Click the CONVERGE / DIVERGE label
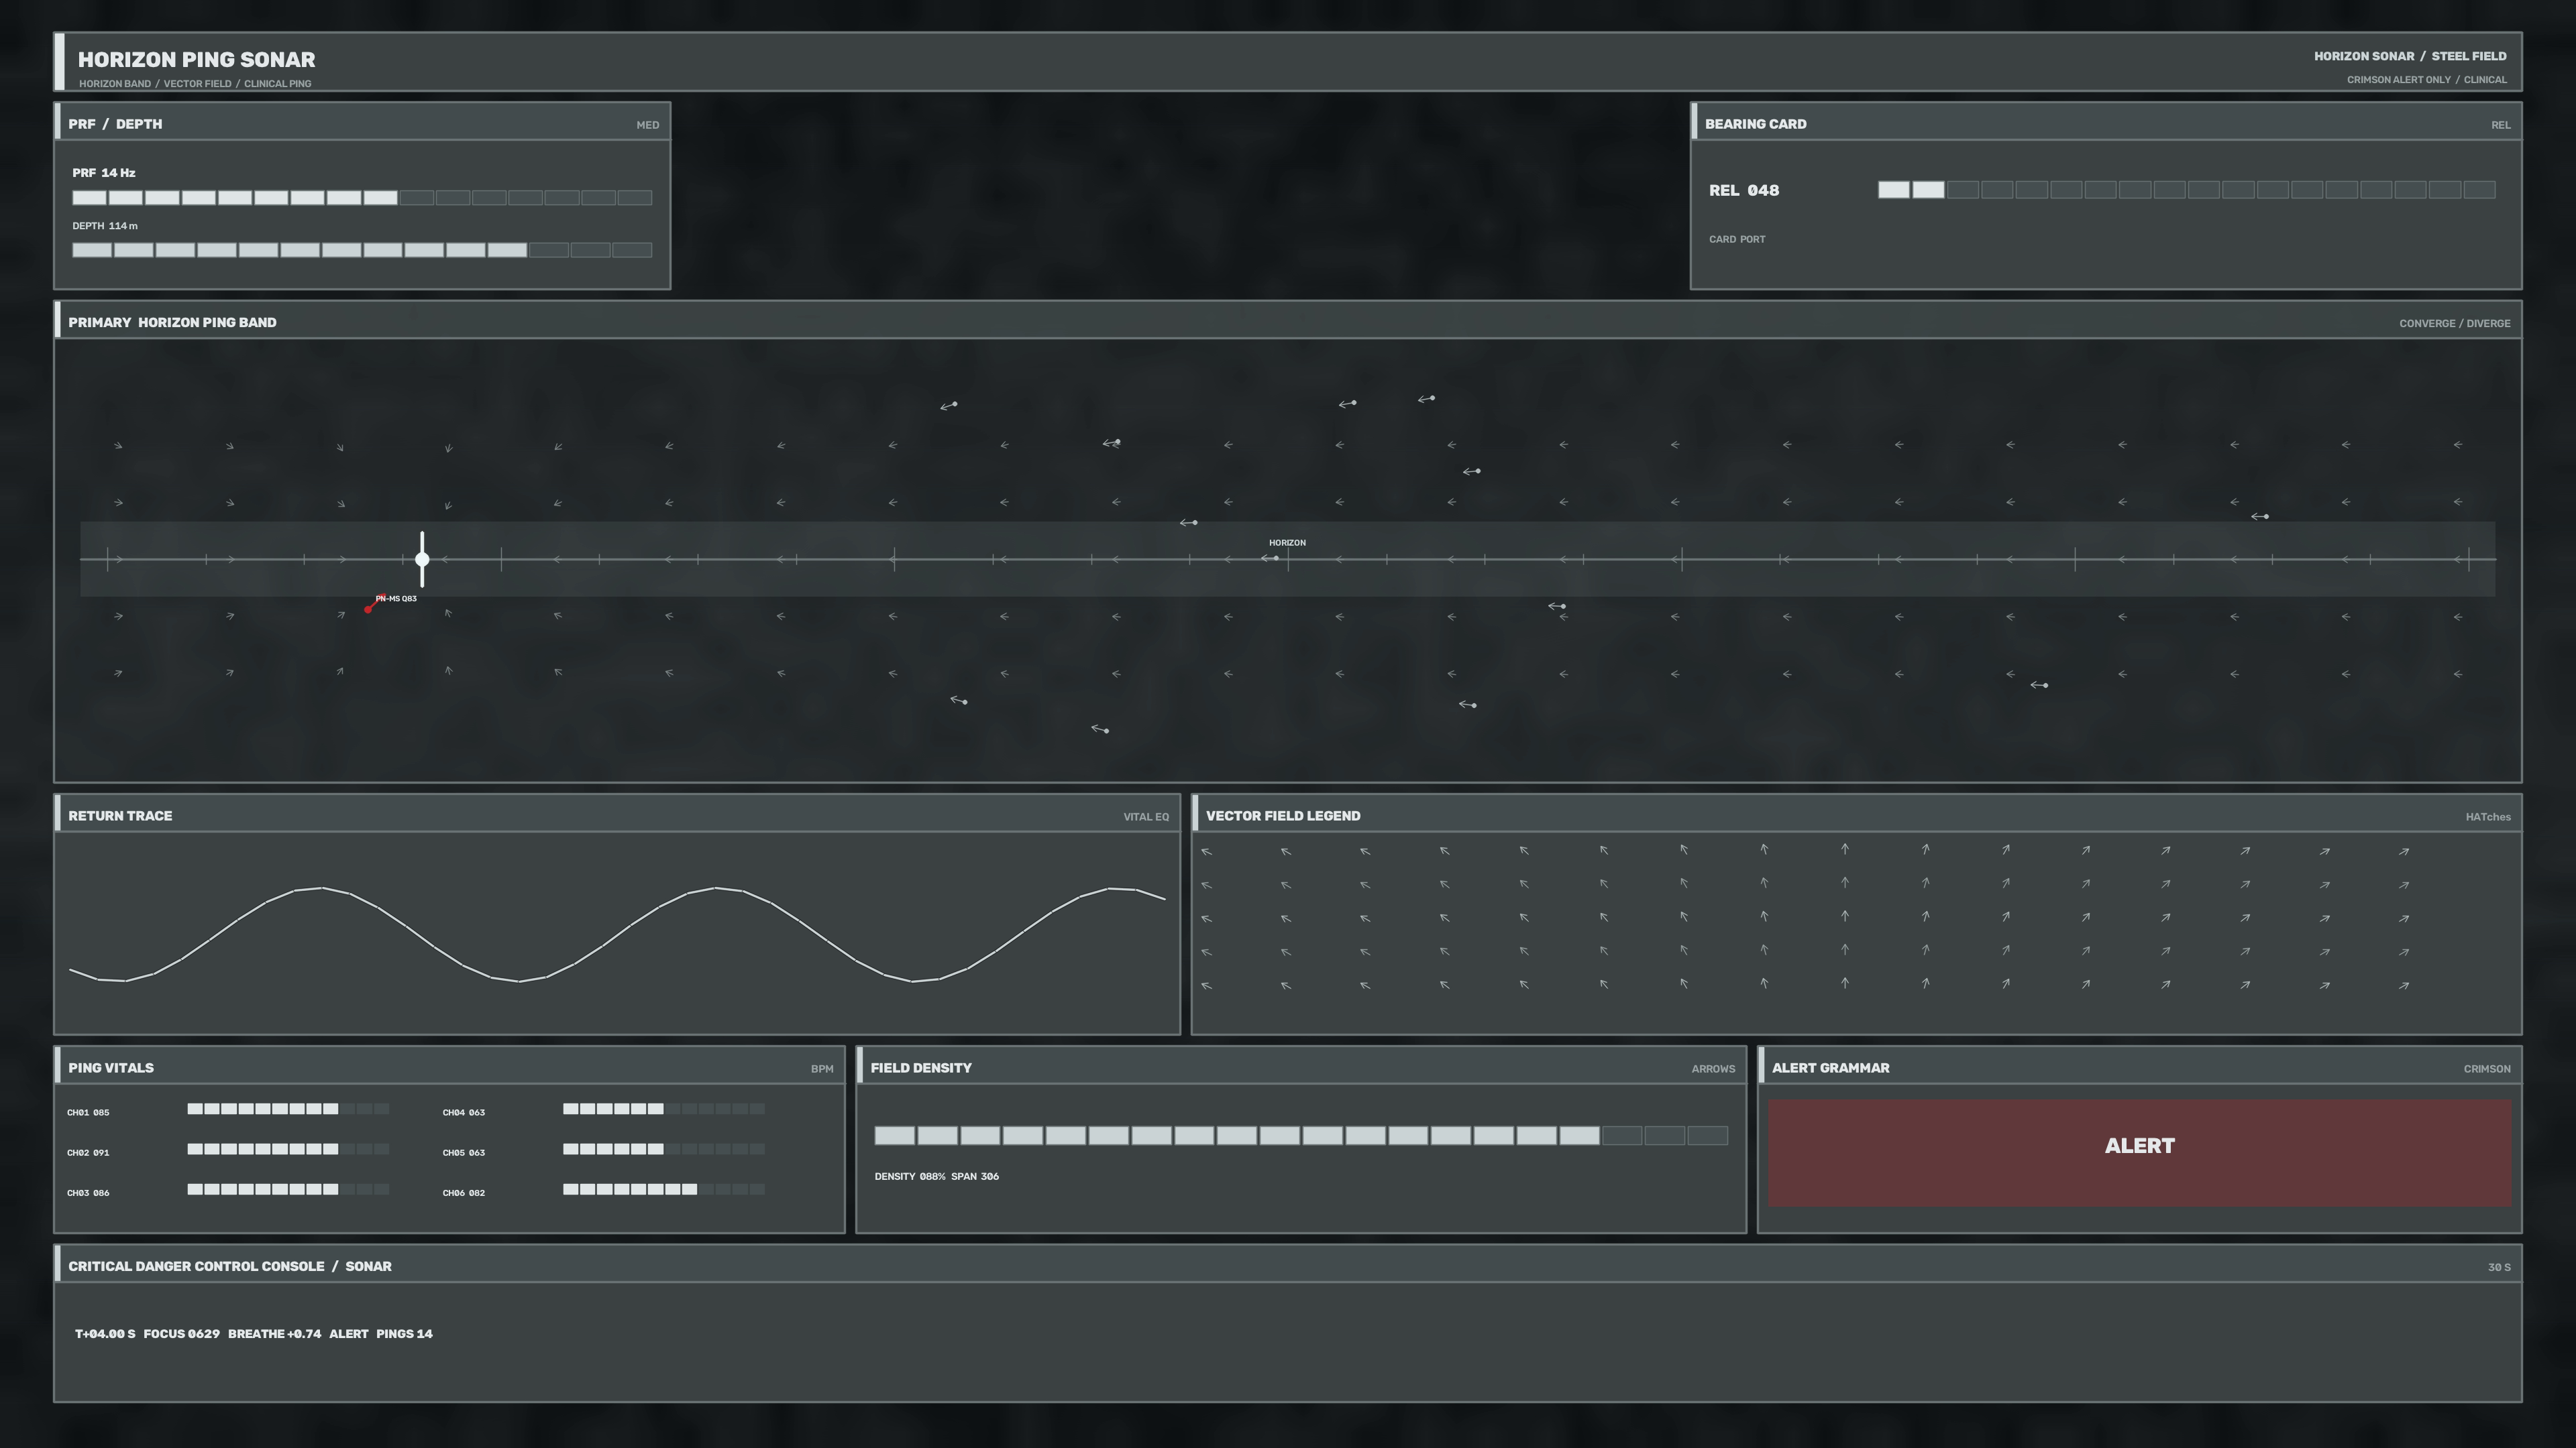This screenshot has width=2576, height=1448. click(x=2454, y=324)
